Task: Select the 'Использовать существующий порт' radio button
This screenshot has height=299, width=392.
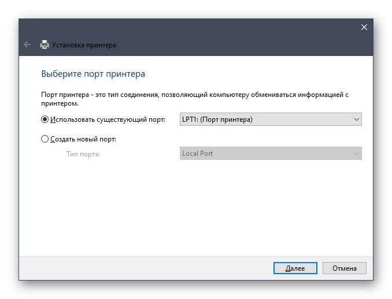Action: click(x=45, y=120)
